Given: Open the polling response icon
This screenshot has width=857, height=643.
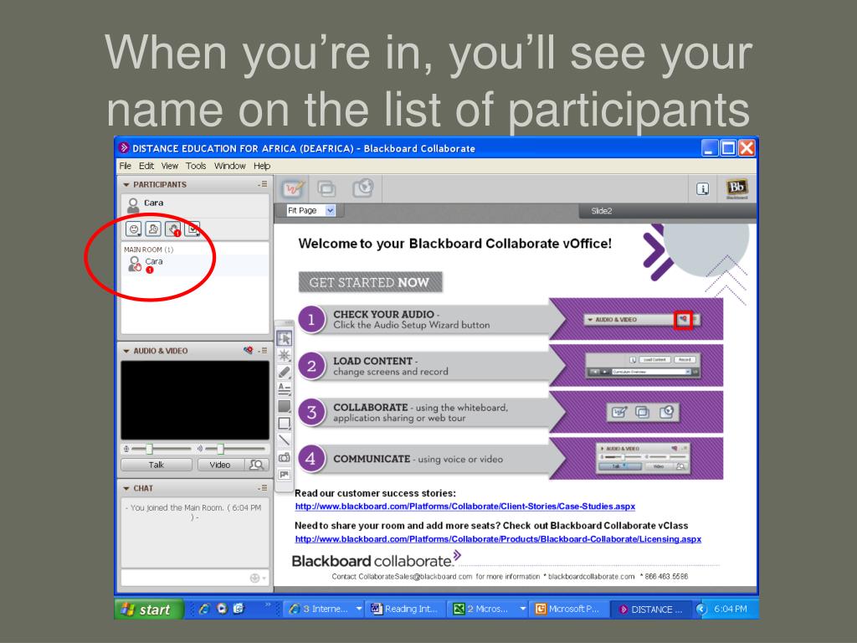Looking at the screenshot, I should point(192,229).
